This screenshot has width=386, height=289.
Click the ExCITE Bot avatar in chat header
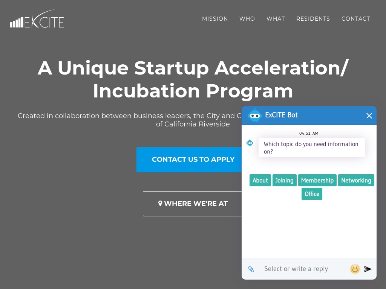coord(254,115)
